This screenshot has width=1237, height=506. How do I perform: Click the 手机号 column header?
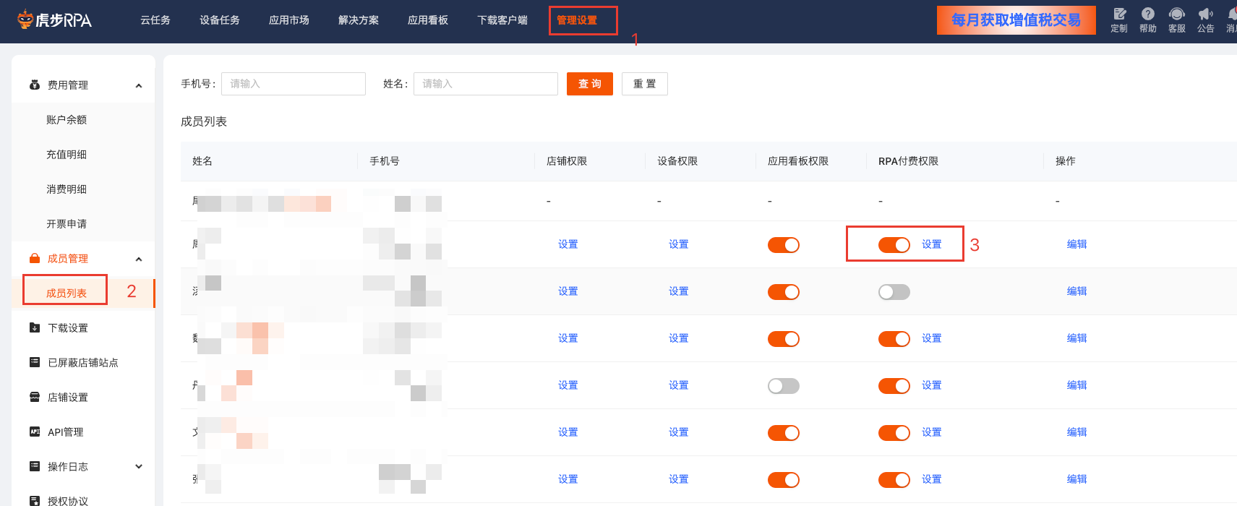tap(385, 161)
